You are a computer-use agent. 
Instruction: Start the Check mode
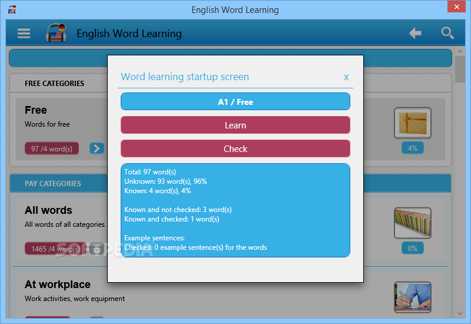tap(235, 148)
